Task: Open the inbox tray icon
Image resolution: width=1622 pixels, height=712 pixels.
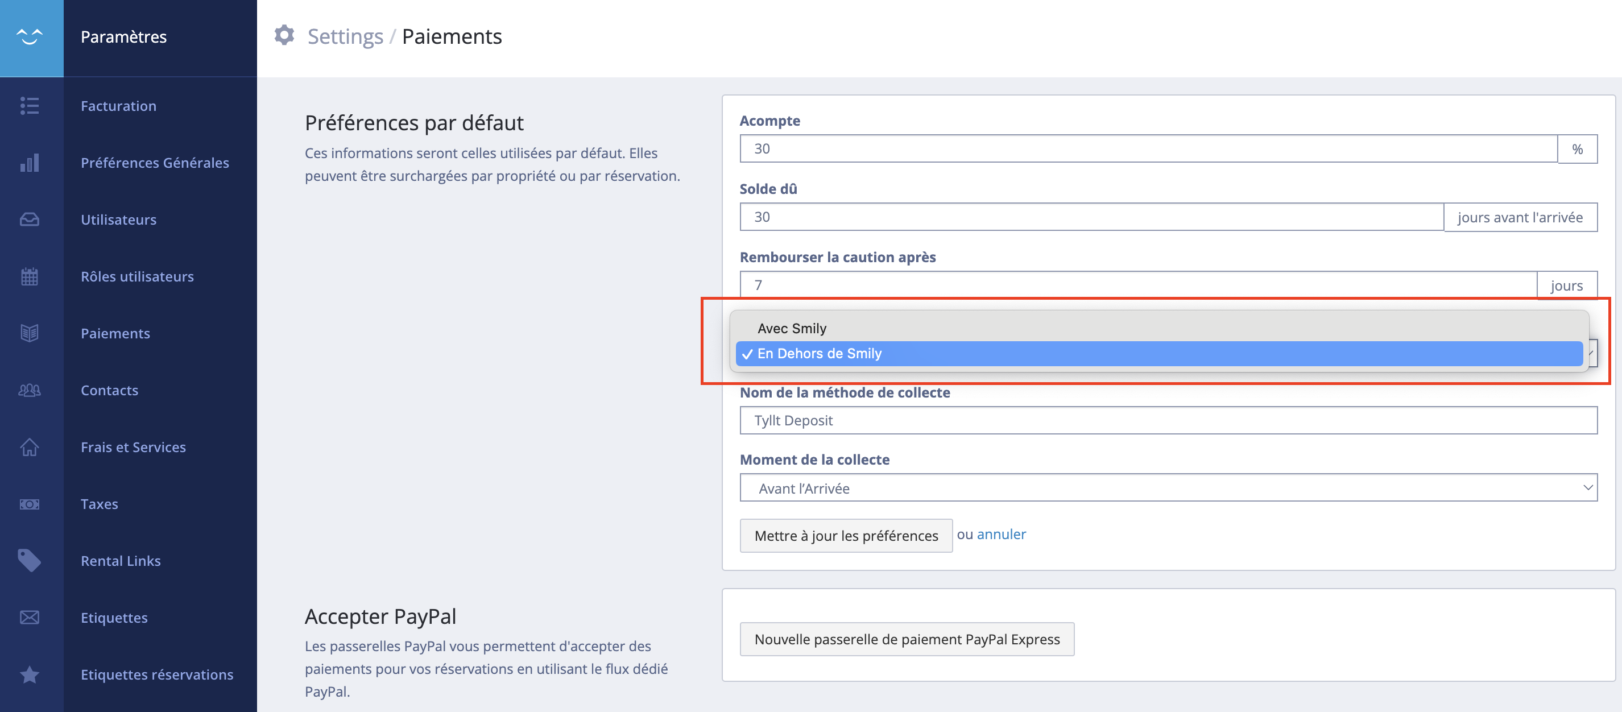Action: pos(30,219)
